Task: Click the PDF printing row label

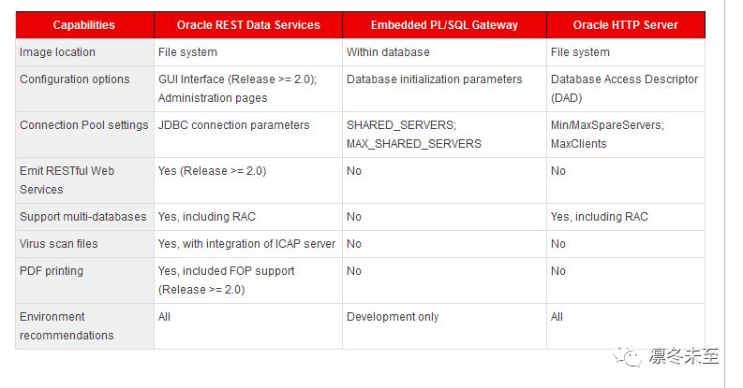Action: [x=52, y=271]
